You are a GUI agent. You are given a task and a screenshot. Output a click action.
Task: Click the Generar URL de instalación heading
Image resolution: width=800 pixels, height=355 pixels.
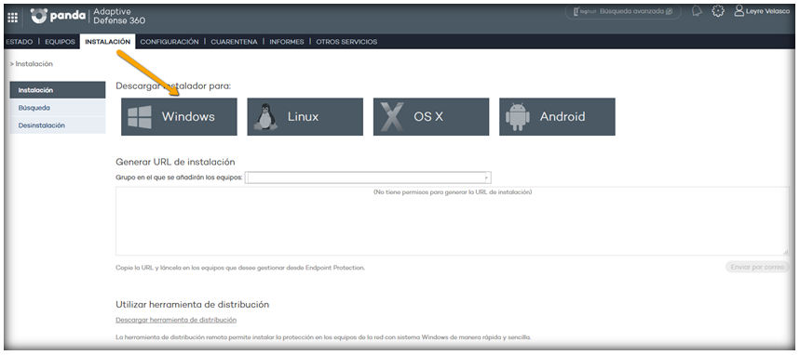click(175, 162)
